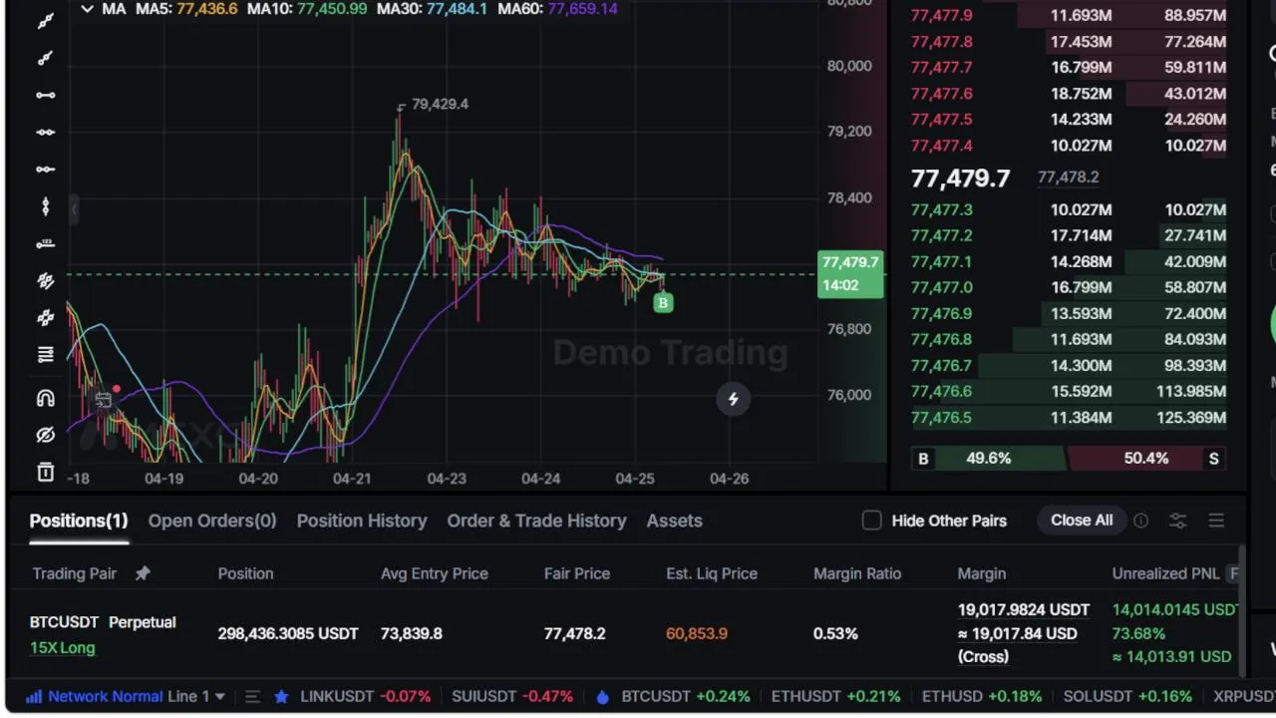Select the price line tool labeled 123
This screenshot has width=1276, height=718.
(46, 243)
